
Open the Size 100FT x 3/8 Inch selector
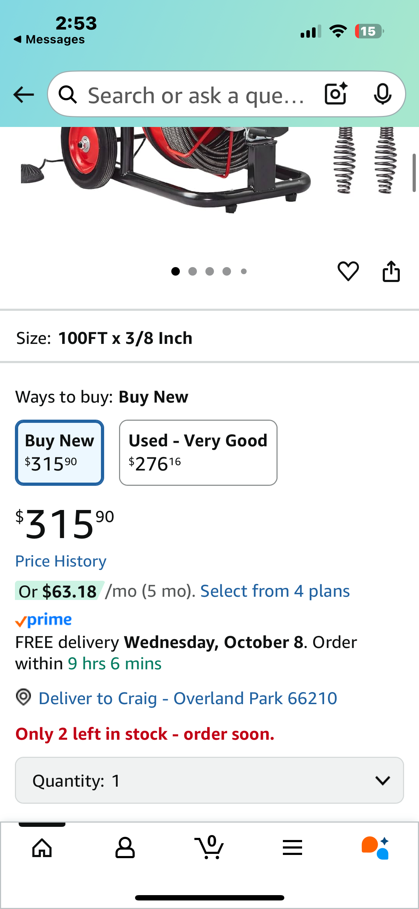coord(209,338)
